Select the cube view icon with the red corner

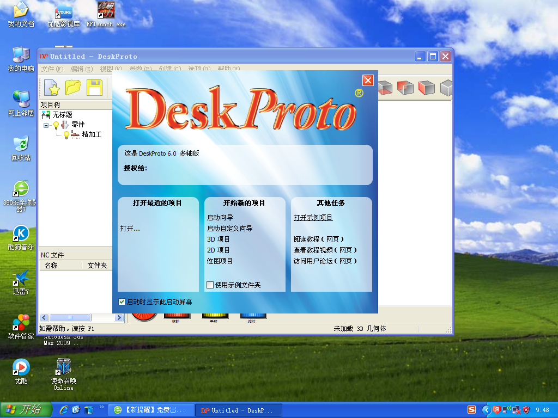pyautogui.click(x=405, y=88)
